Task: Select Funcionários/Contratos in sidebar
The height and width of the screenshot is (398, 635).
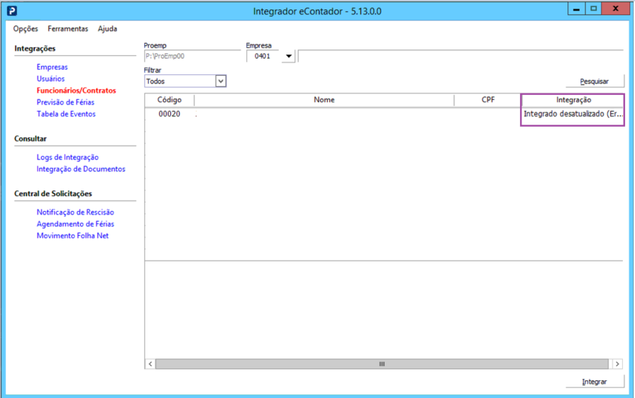Action: [76, 91]
